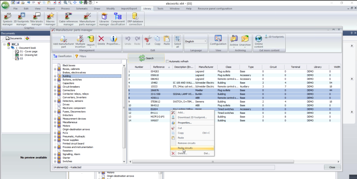Open Title blocks manager
357x179 pixels.
pyautogui.click(x=37, y=19)
